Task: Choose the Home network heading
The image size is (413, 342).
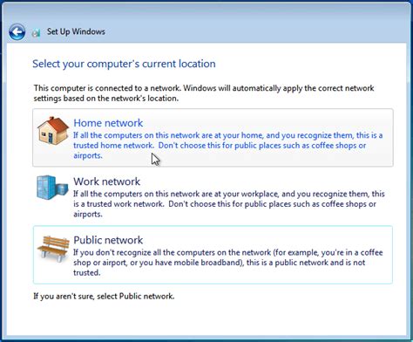Action: tap(108, 123)
